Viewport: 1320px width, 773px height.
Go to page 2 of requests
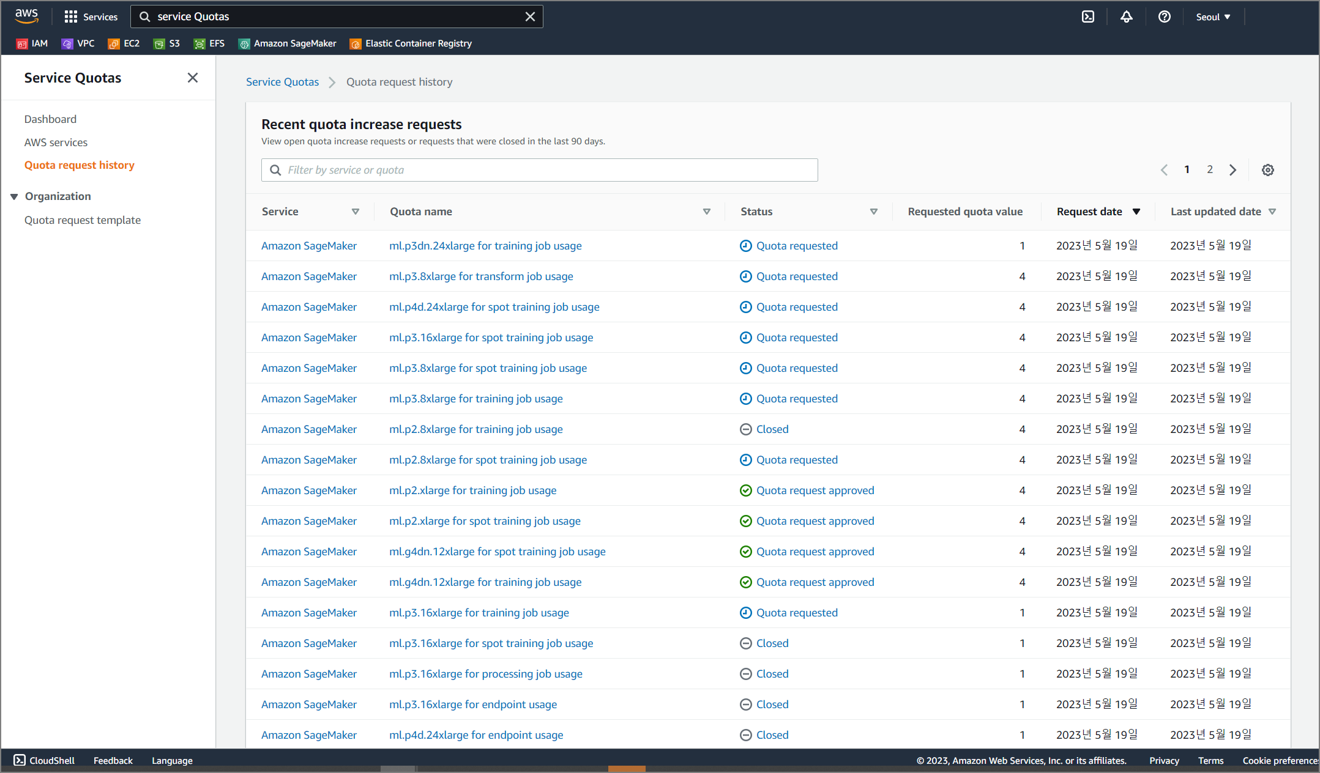1209,169
